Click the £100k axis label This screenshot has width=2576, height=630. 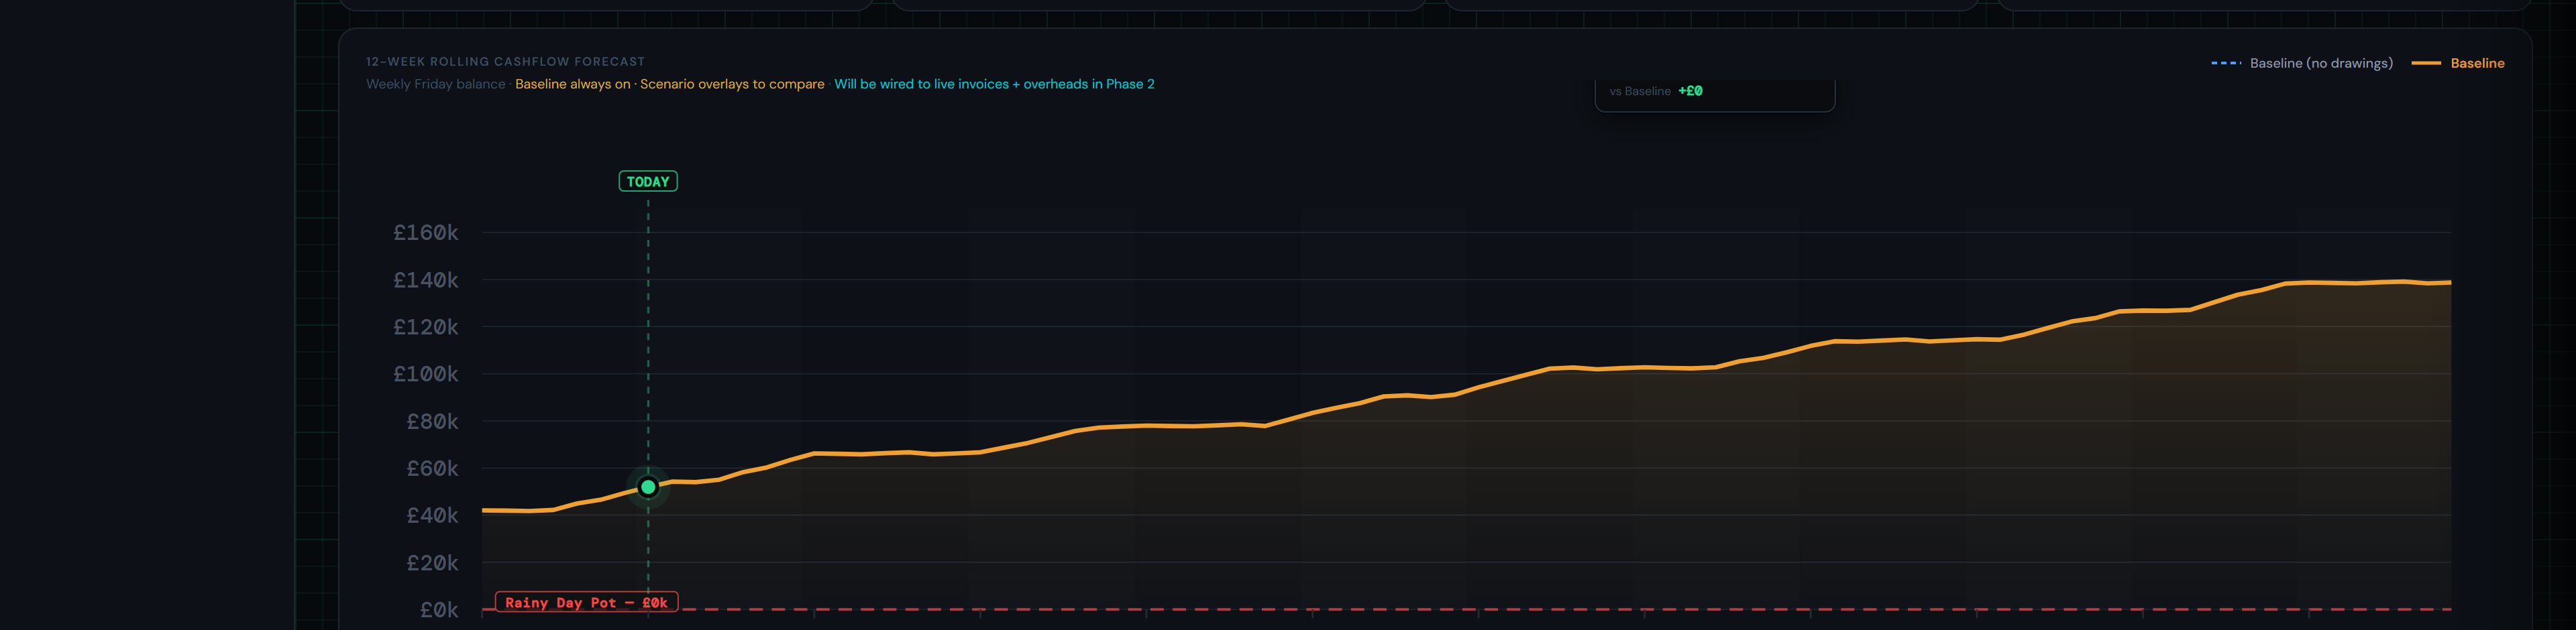426,375
